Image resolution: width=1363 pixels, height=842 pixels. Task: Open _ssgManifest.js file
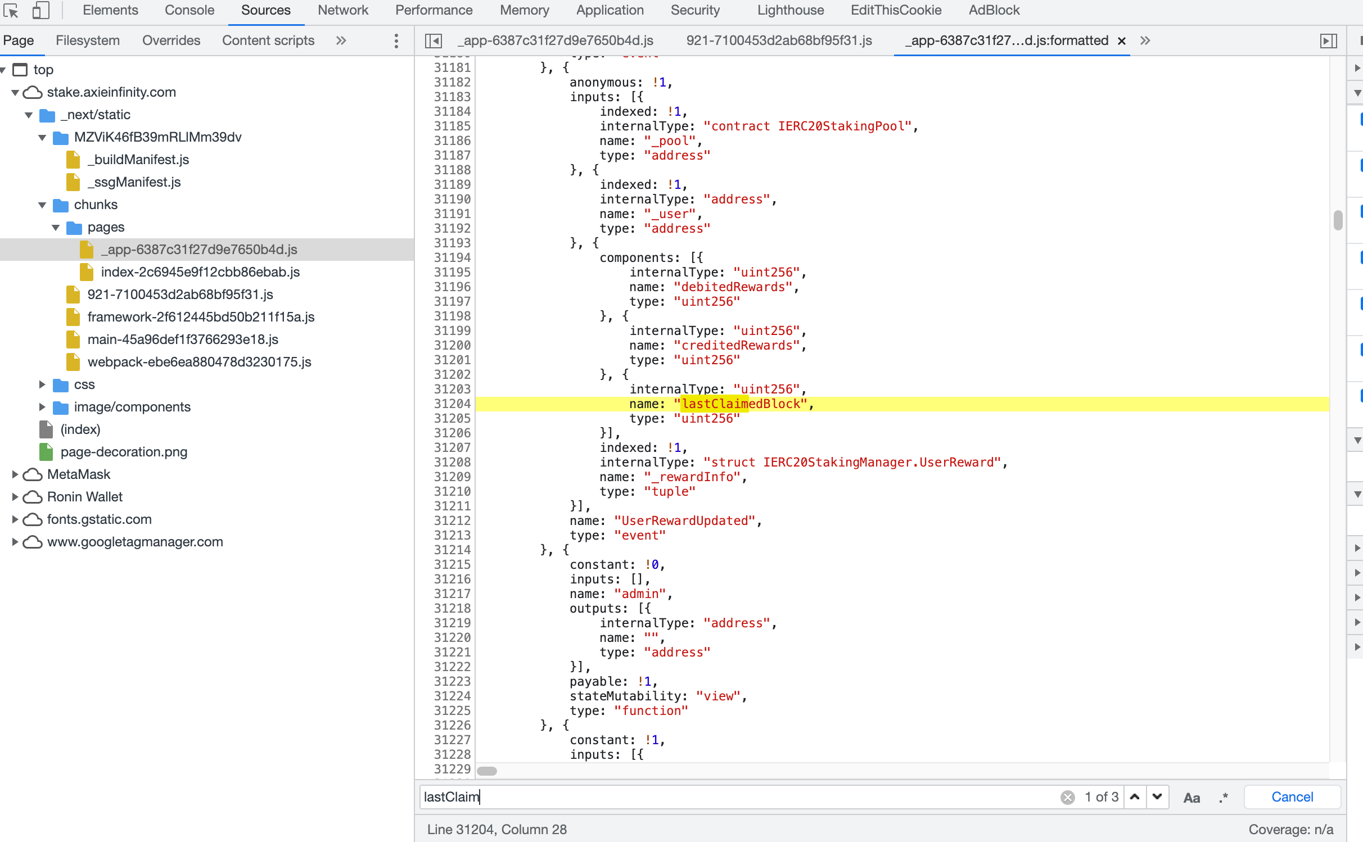click(x=134, y=182)
